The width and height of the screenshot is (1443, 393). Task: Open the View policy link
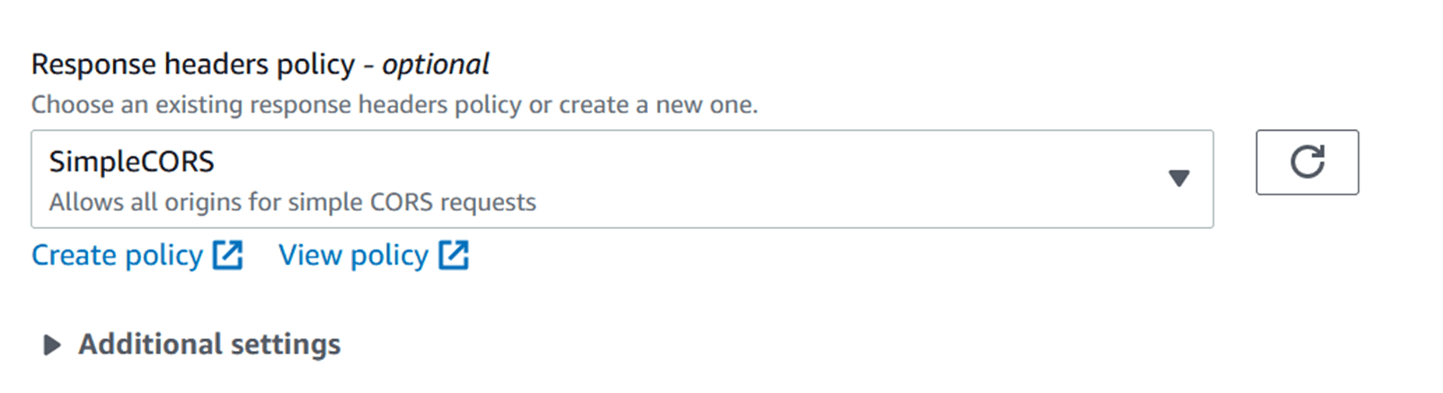click(353, 256)
